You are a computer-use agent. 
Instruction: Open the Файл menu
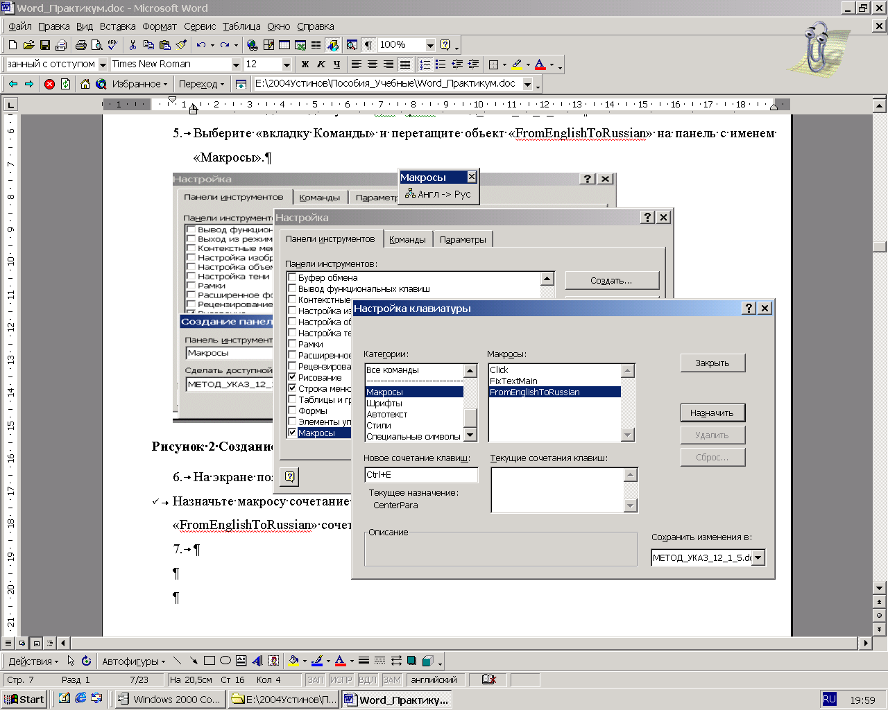(20, 26)
